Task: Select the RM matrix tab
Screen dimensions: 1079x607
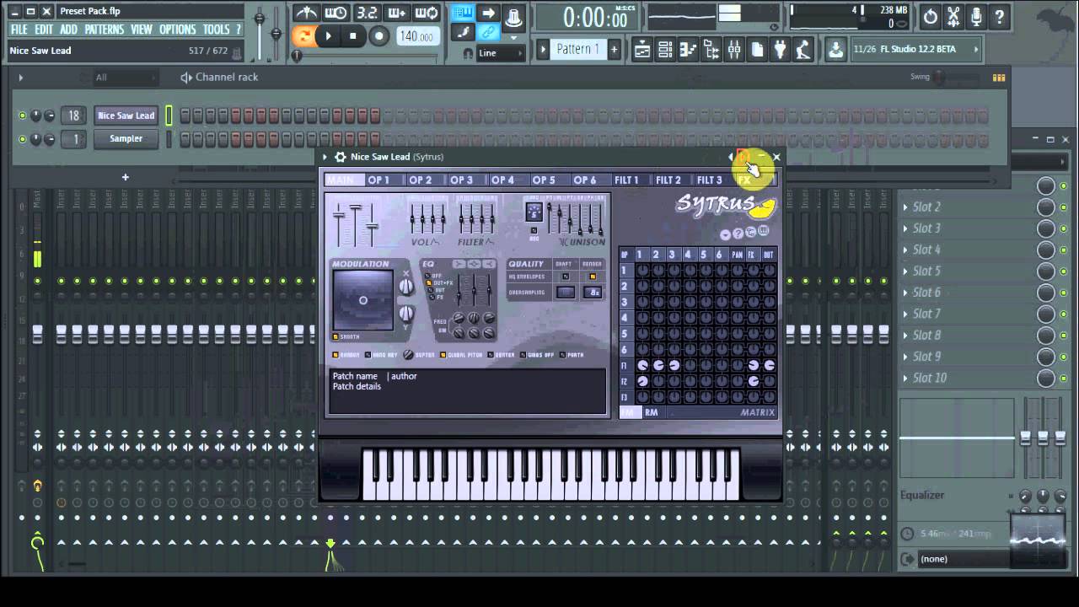Action: [x=652, y=412]
